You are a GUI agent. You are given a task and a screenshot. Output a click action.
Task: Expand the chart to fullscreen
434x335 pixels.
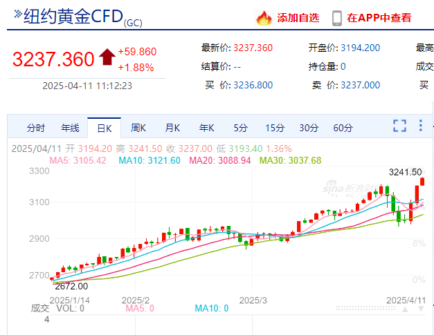click(399, 126)
